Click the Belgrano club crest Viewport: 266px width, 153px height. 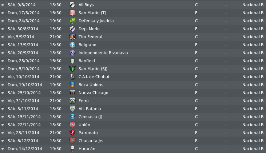72,45
